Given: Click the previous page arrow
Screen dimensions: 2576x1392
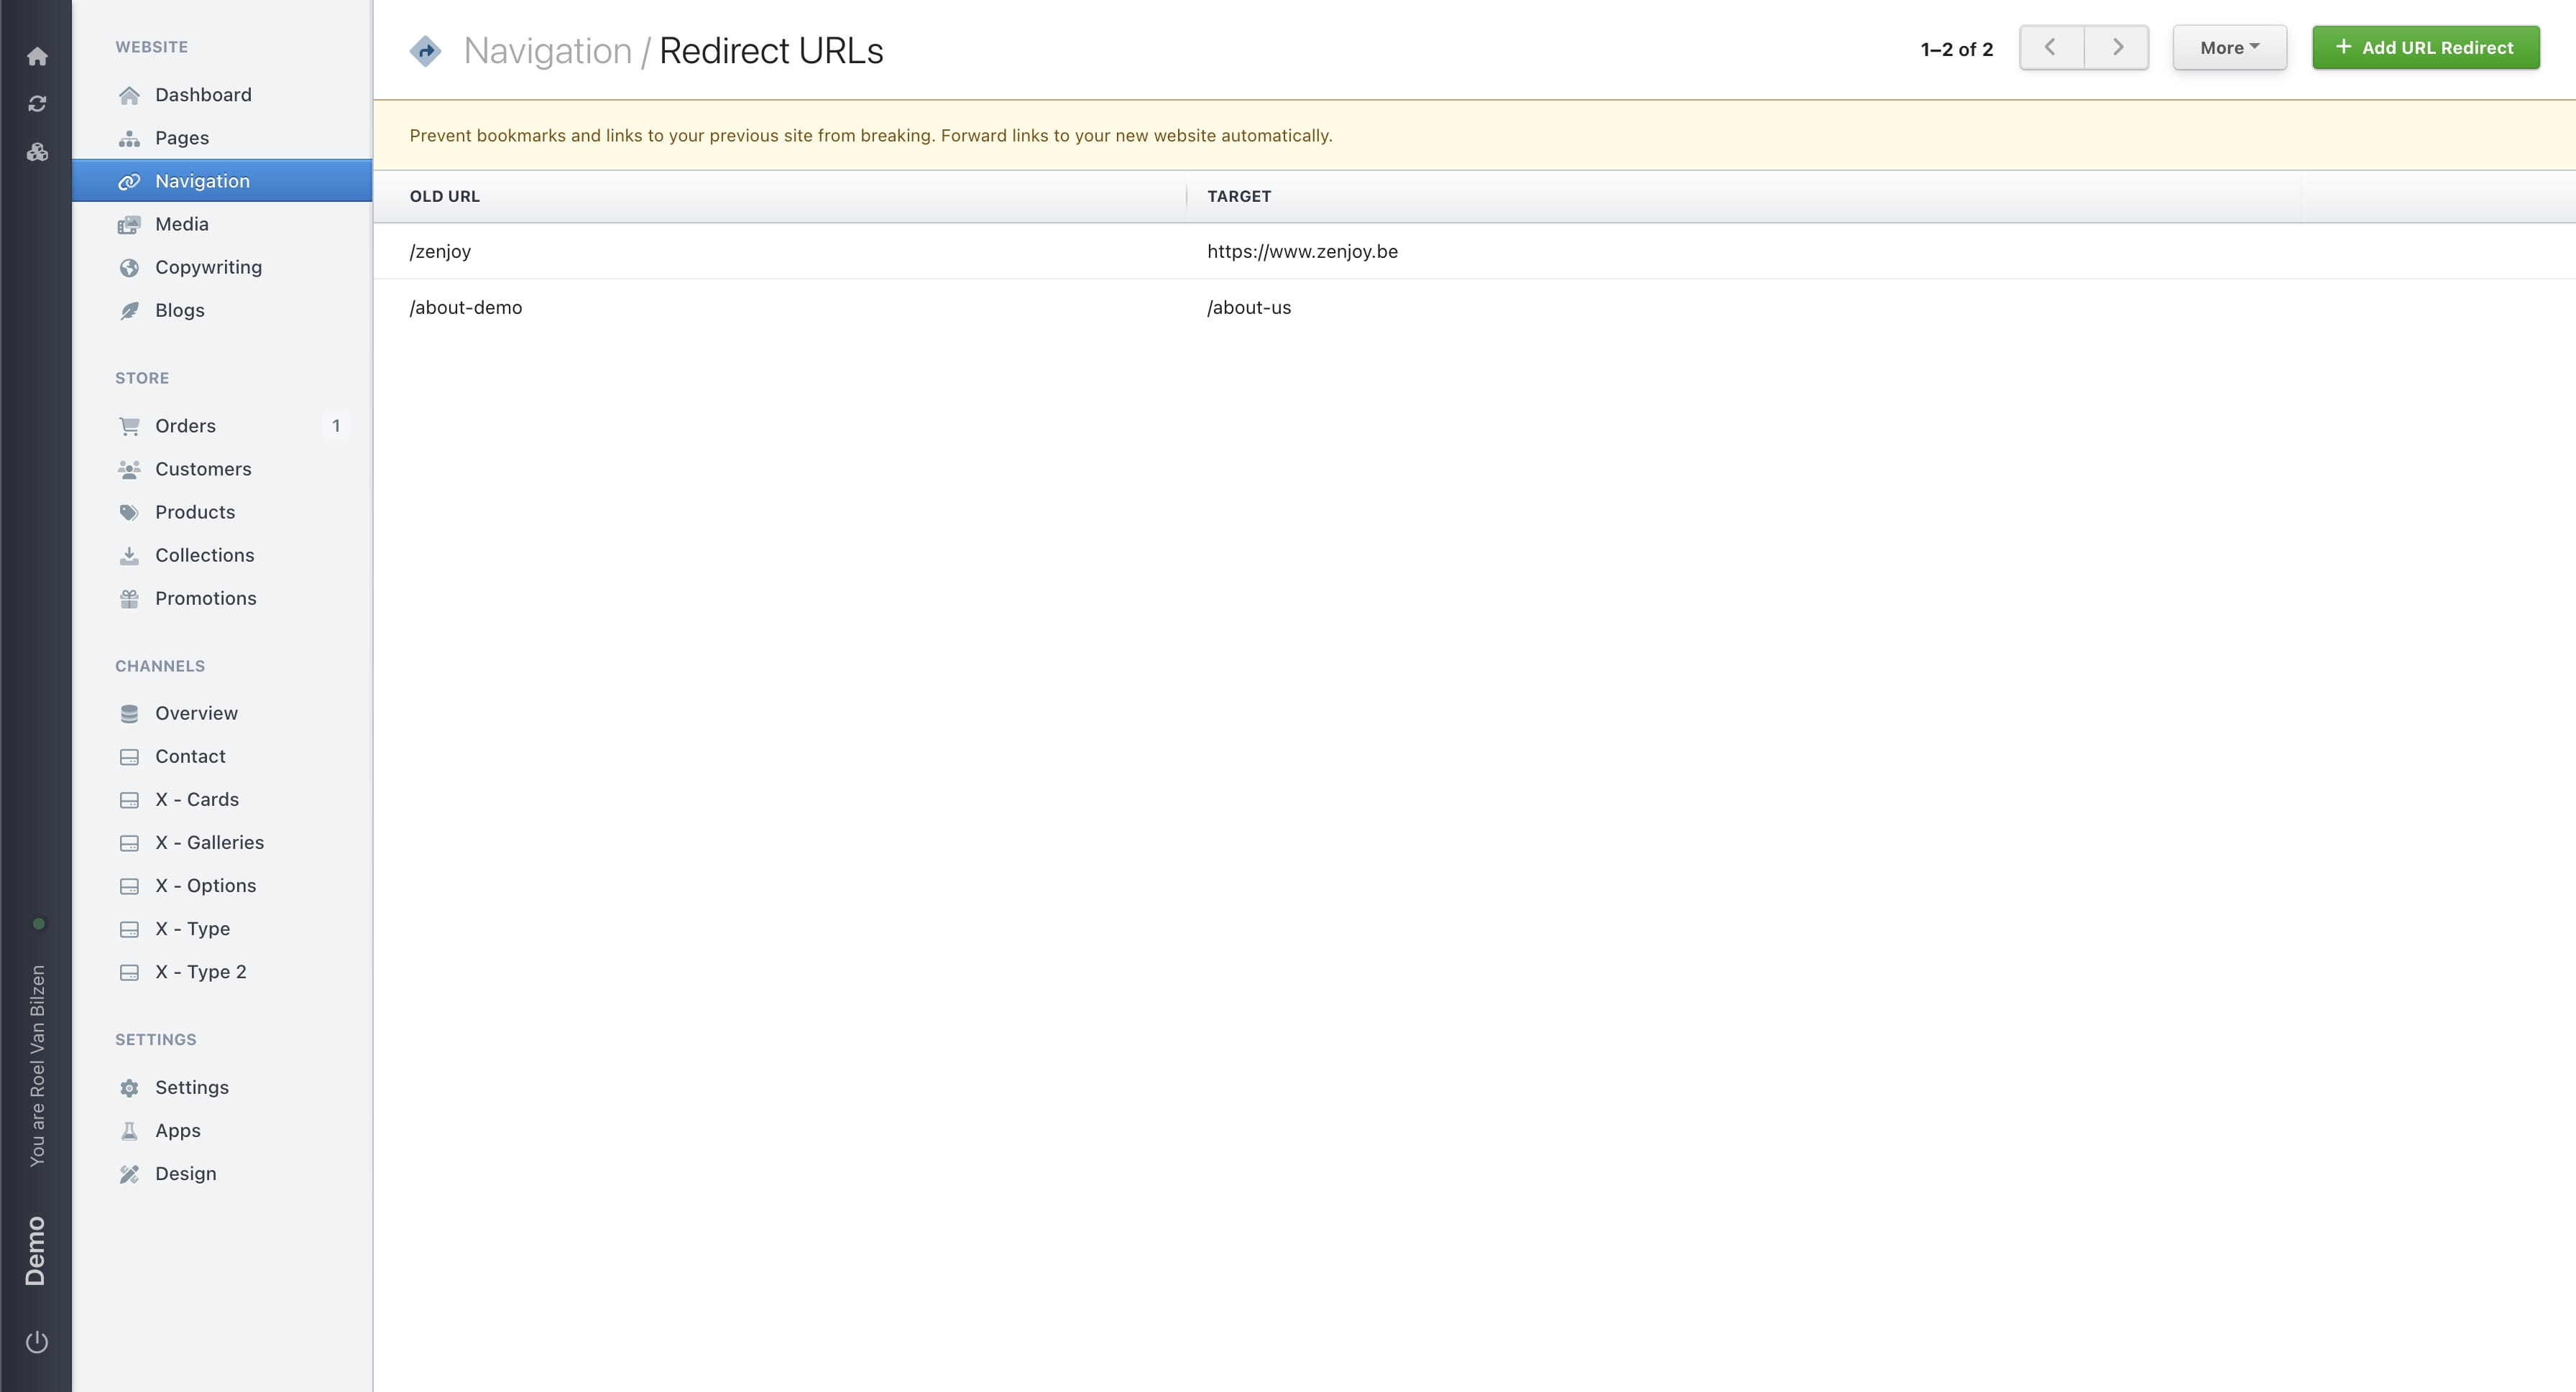Looking at the screenshot, I should tap(2050, 47).
